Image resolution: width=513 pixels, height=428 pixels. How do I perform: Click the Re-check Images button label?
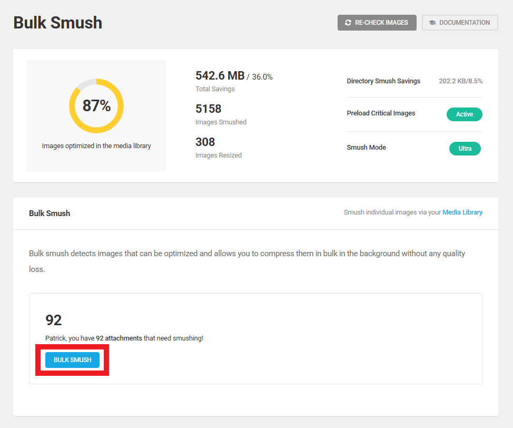[x=381, y=23]
